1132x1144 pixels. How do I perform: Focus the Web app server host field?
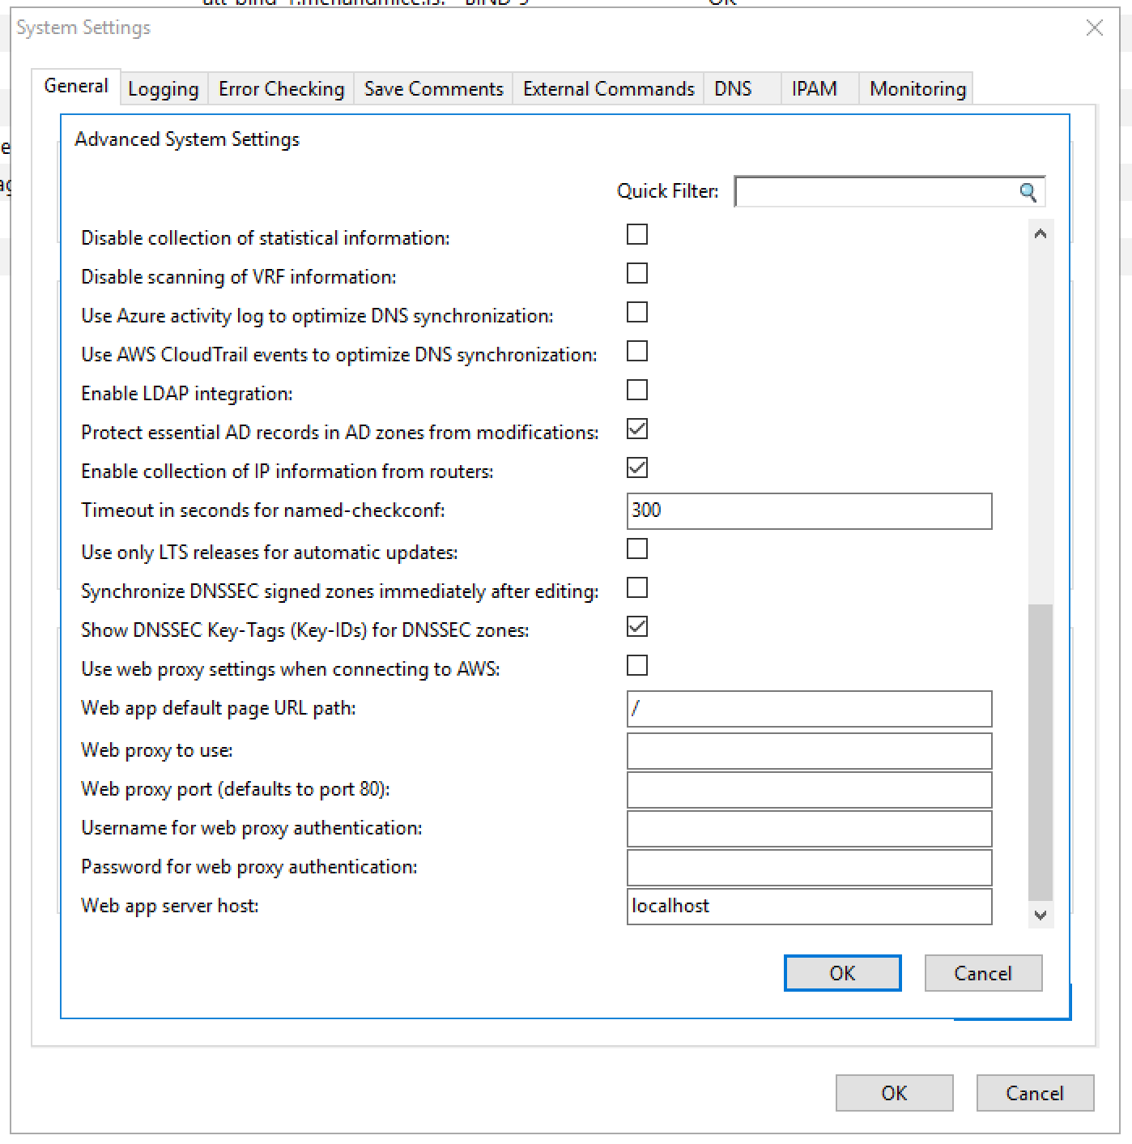tap(808, 907)
